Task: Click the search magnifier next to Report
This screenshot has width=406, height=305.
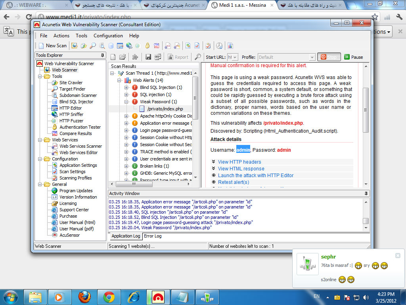Action: pyautogui.click(x=198, y=57)
